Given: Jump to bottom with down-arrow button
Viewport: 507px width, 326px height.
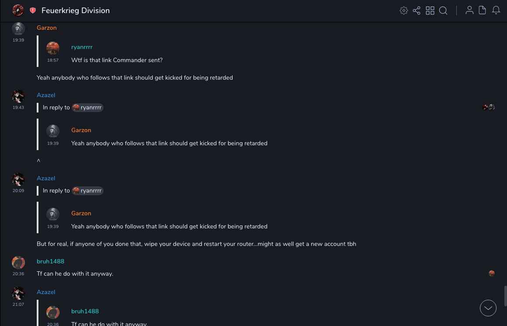Looking at the screenshot, I should click(x=488, y=308).
